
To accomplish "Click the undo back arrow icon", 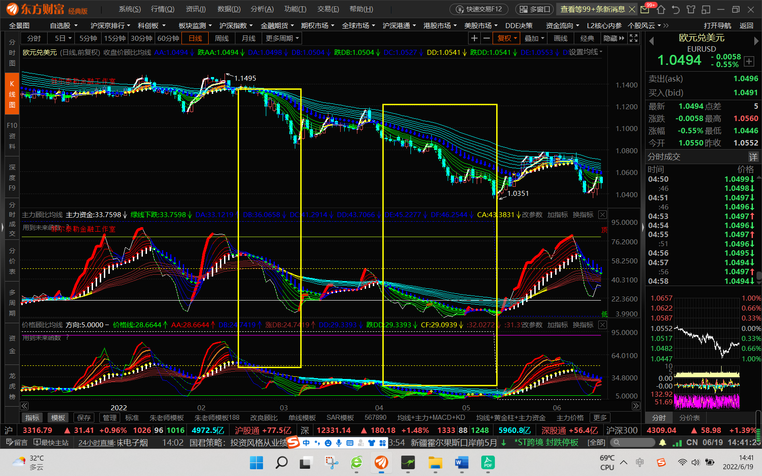I will (676, 9).
